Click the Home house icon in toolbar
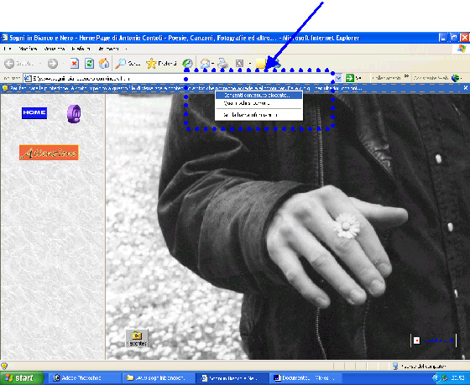Viewport: 470px width, 385px height. (104, 64)
